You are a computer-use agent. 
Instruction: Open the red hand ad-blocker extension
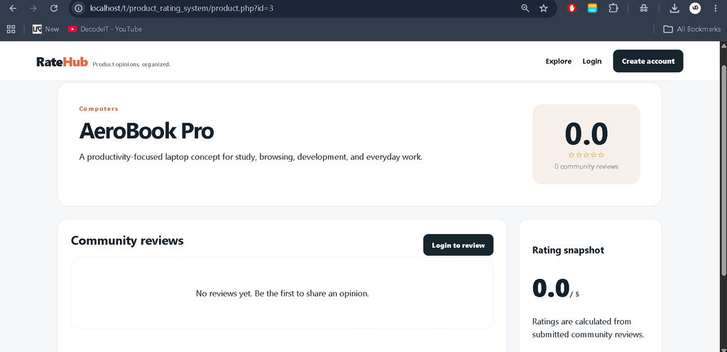(x=572, y=9)
